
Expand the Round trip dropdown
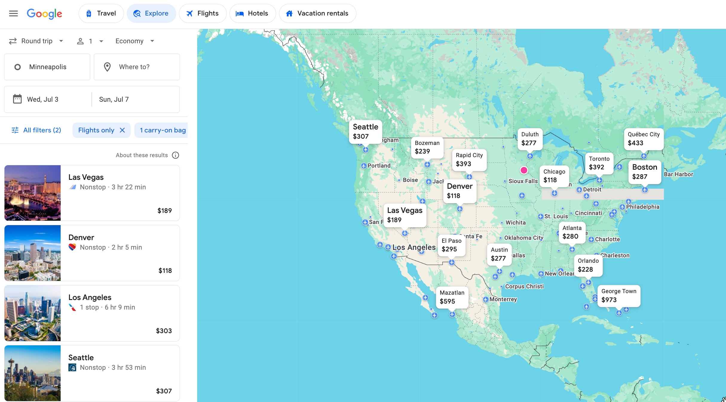pyautogui.click(x=36, y=41)
